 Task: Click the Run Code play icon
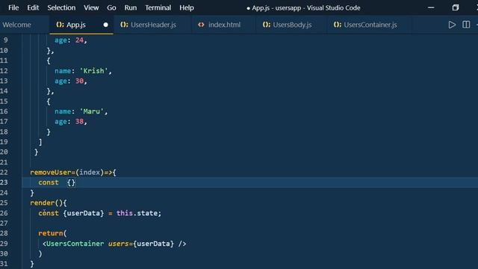point(452,25)
